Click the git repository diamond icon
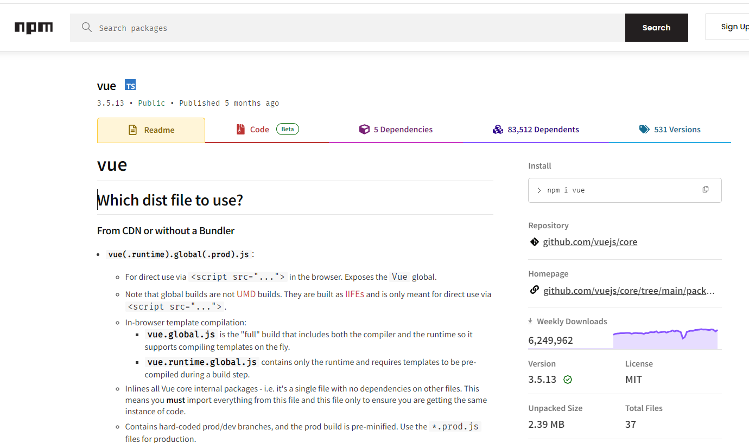This screenshot has height=443, width=749. (x=535, y=242)
